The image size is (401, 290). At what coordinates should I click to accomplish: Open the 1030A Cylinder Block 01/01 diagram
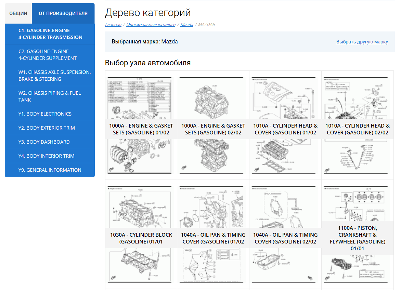tap(141, 235)
